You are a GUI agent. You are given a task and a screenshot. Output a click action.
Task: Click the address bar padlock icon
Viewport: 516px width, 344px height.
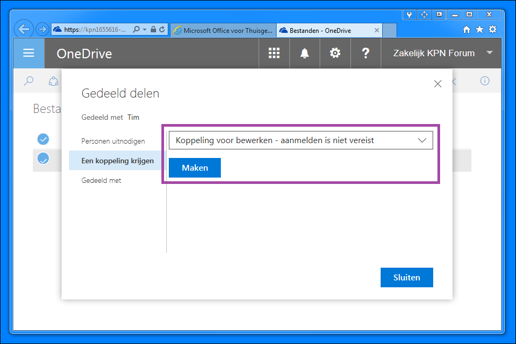153,29
